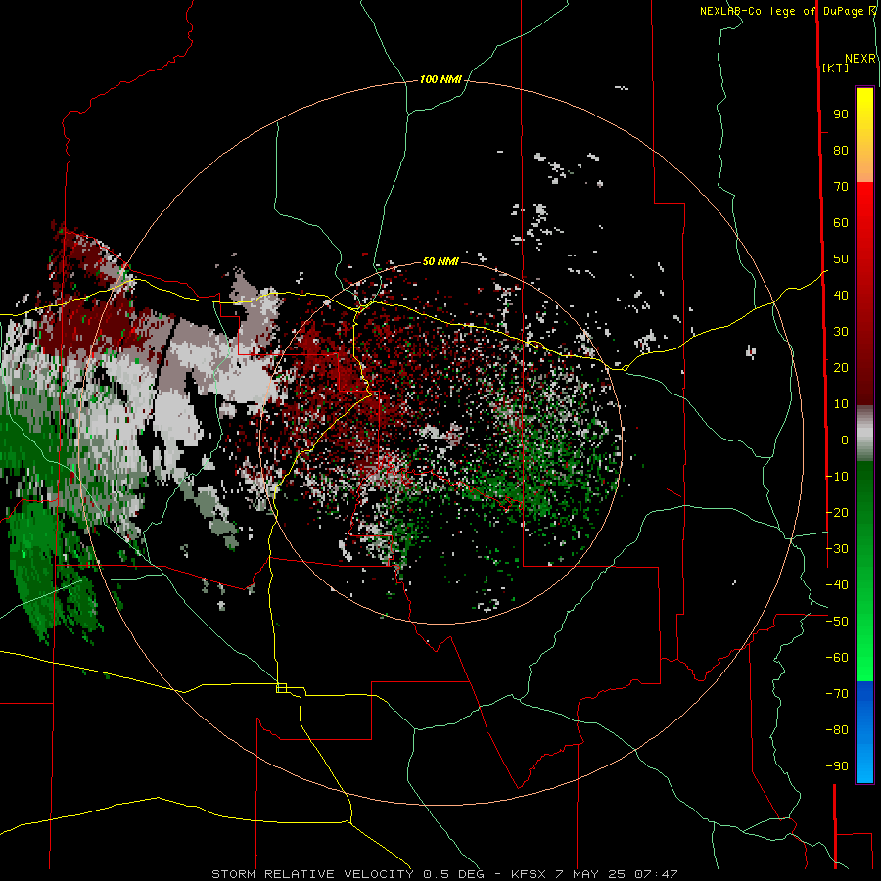Click the "0.5 DEG" elevation text
This screenshot has height=881, width=881.
click(453, 874)
